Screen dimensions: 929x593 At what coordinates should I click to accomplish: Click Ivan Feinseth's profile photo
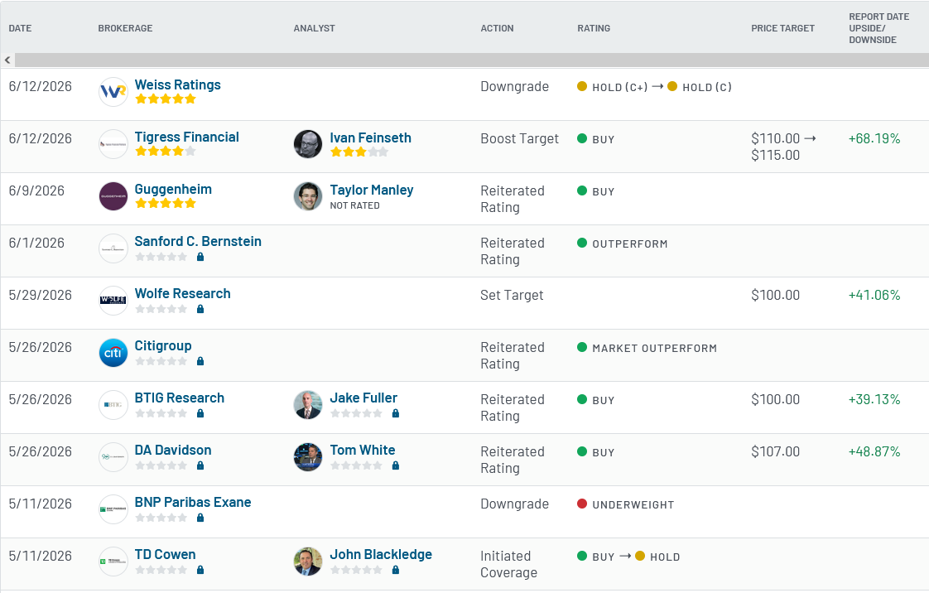coord(308,144)
